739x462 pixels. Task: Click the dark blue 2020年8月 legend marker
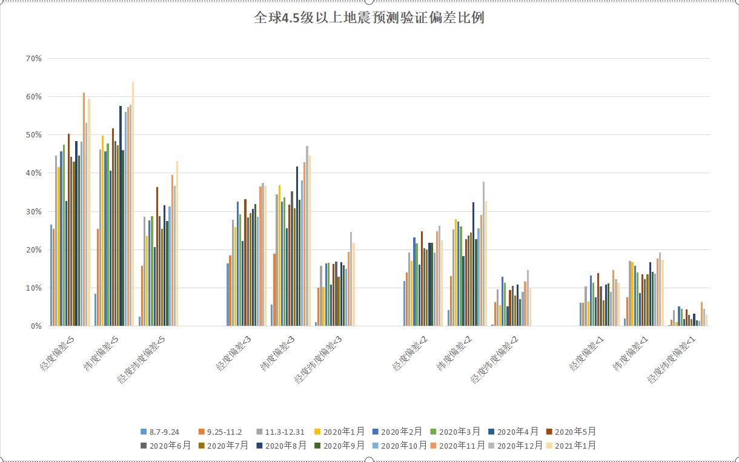[x=260, y=446]
